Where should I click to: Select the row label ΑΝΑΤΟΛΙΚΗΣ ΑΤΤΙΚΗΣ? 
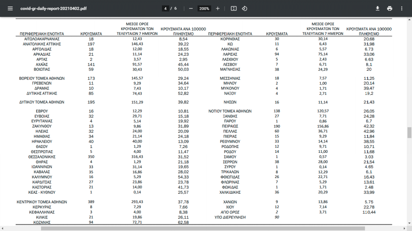coord(42,44)
